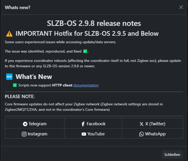Open the HTTP client documentation link

tap(86, 85)
